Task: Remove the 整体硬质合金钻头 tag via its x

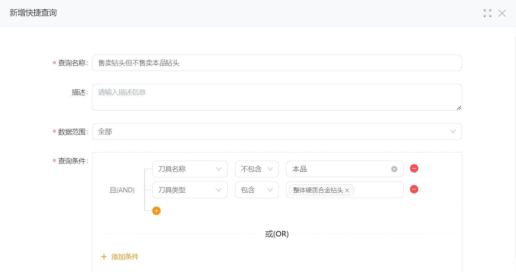Action: (x=347, y=190)
